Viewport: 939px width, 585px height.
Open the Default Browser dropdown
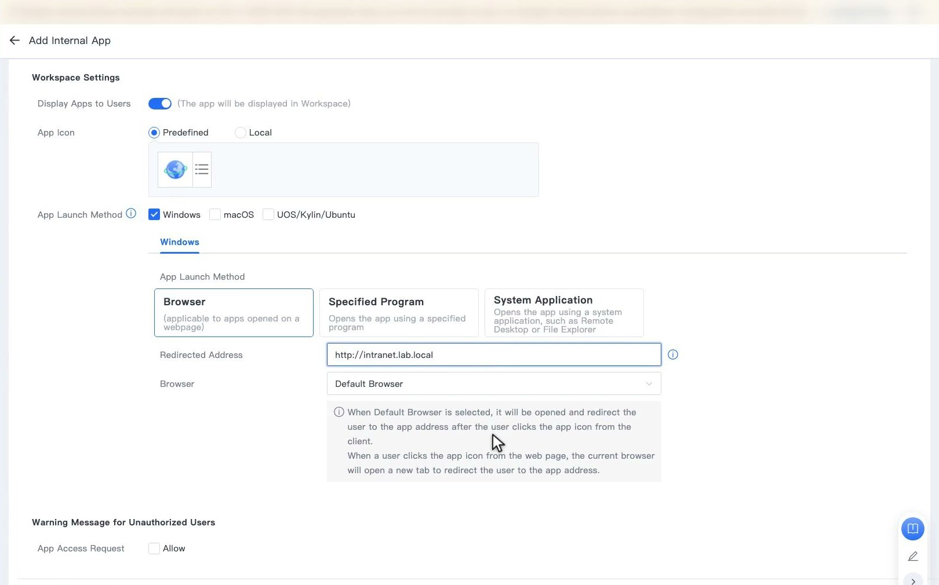click(x=494, y=383)
